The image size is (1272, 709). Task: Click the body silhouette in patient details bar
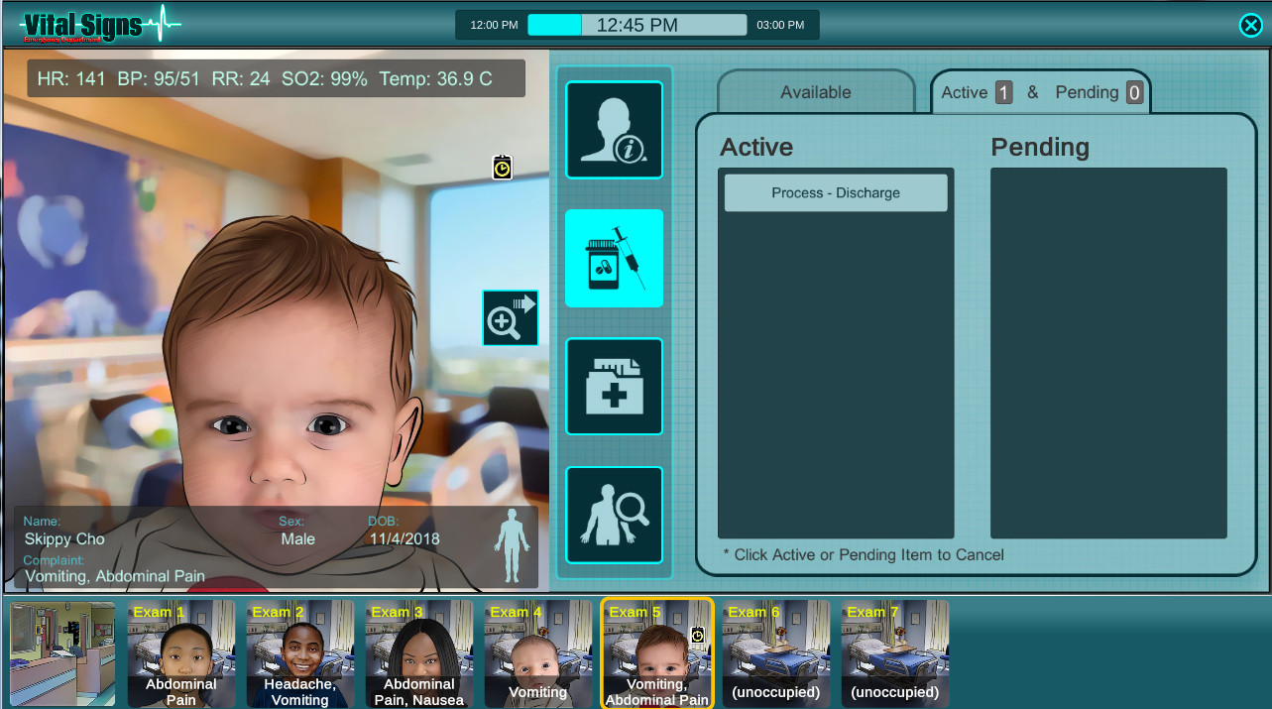point(511,544)
